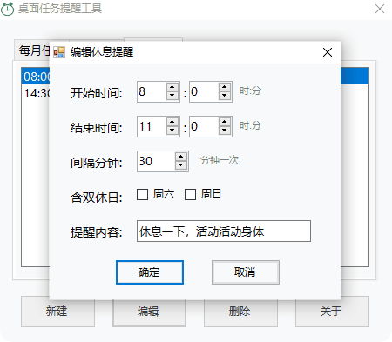Decrease the end time hour
The height and width of the screenshot is (342, 392).
click(x=172, y=131)
